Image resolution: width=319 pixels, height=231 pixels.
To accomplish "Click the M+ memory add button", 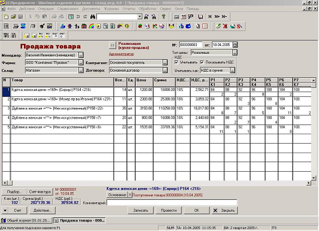I will 217,17.
